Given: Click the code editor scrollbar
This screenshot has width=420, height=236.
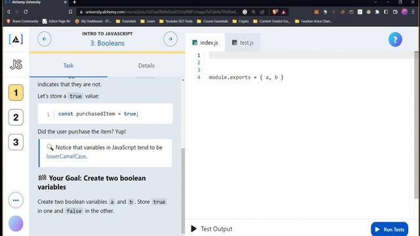Looking at the screenshot, I should click(416, 125).
